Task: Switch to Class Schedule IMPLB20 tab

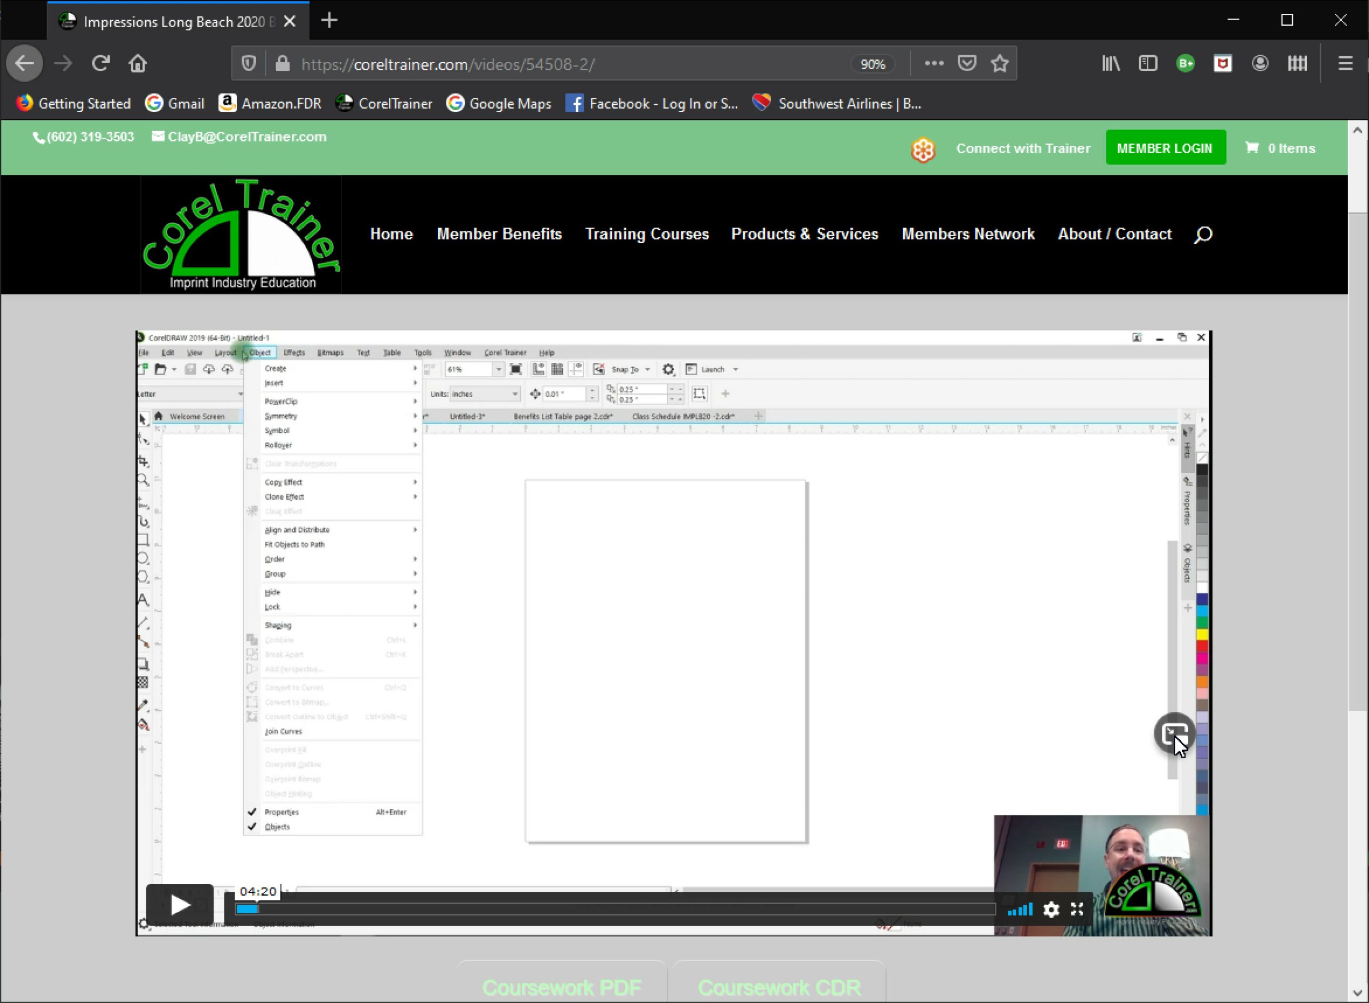Action: [683, 417]
